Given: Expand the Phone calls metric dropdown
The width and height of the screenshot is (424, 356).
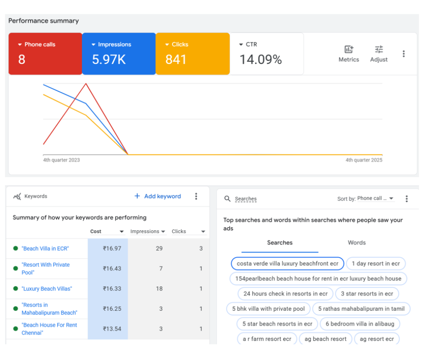Looking at the screenshot, I should [x=20, y=45].
